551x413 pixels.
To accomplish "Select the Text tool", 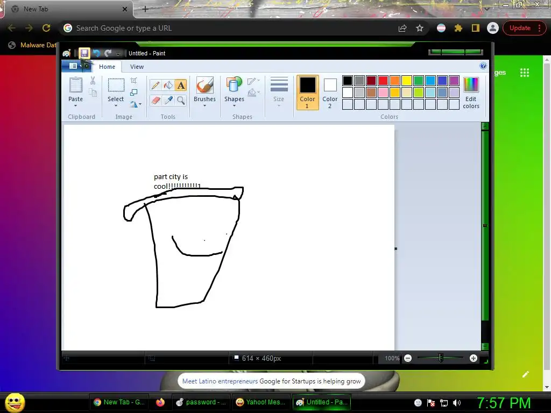I will point(181,85).
